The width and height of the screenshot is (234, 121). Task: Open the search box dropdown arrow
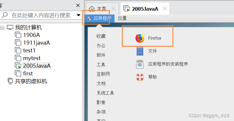point(78,15)
